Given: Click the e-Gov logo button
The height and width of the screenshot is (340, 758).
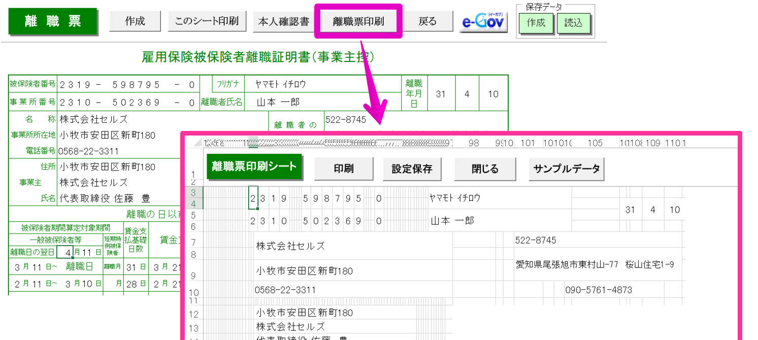Looking at the screenshot, I should (483, 22).
